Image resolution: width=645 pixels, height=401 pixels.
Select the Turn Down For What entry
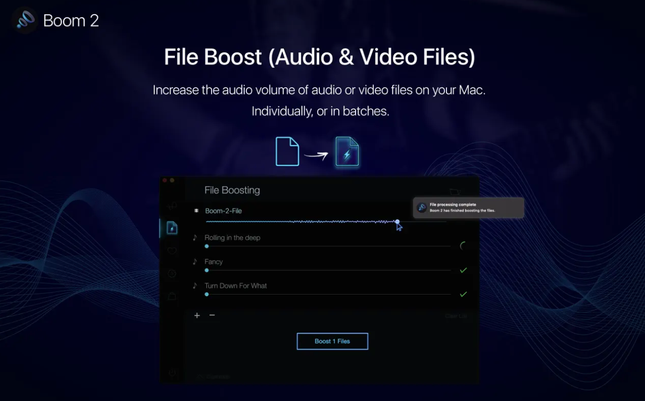point(235,286)
